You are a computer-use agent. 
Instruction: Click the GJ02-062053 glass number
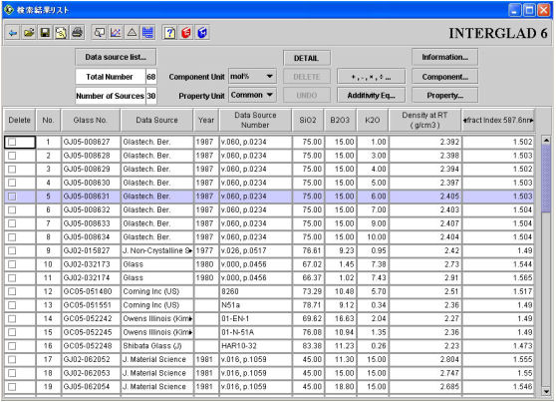pyautogui.click(x=91, y=373)
